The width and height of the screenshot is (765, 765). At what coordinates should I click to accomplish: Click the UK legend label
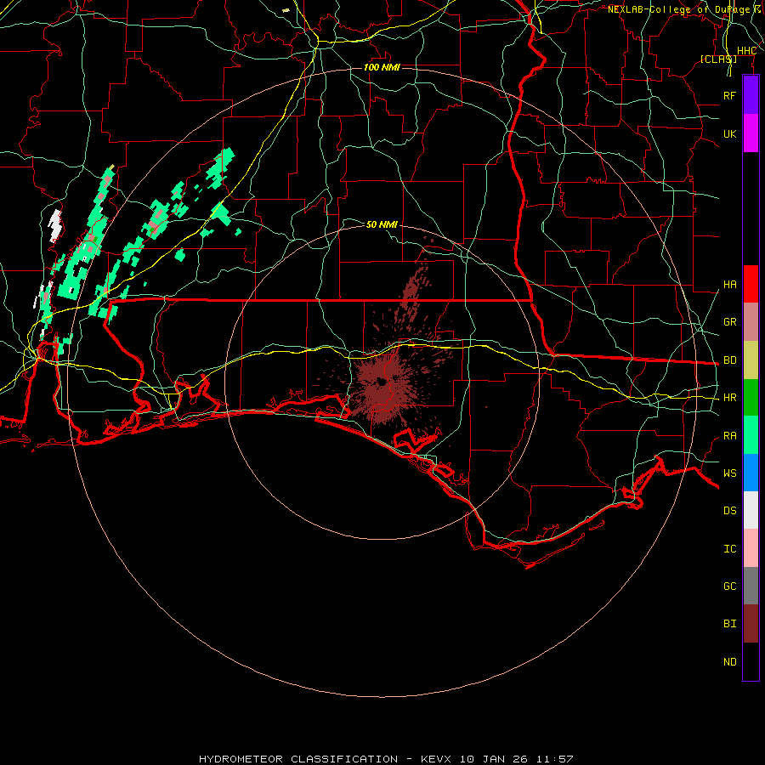click(x=729, y=133)
